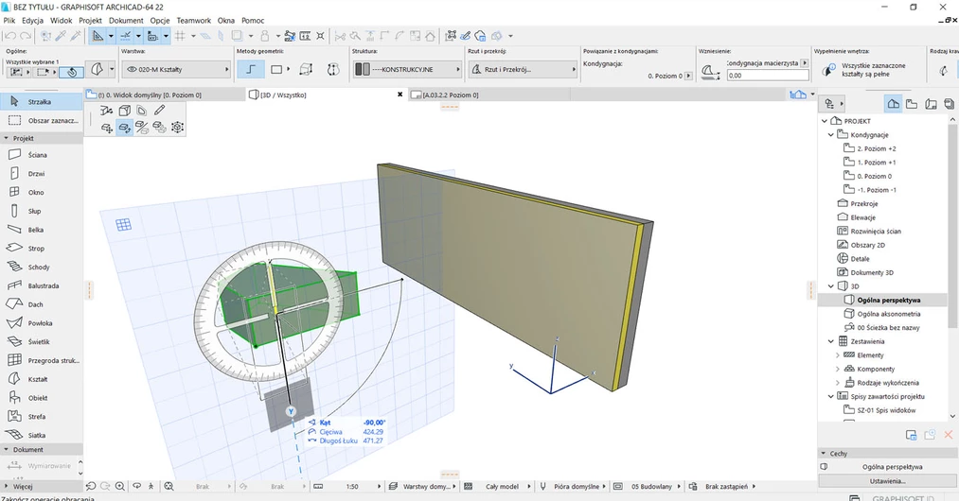Open the Kondygnacja macierzysta arrow dropdown
The image size is (959, 501).
805,63
